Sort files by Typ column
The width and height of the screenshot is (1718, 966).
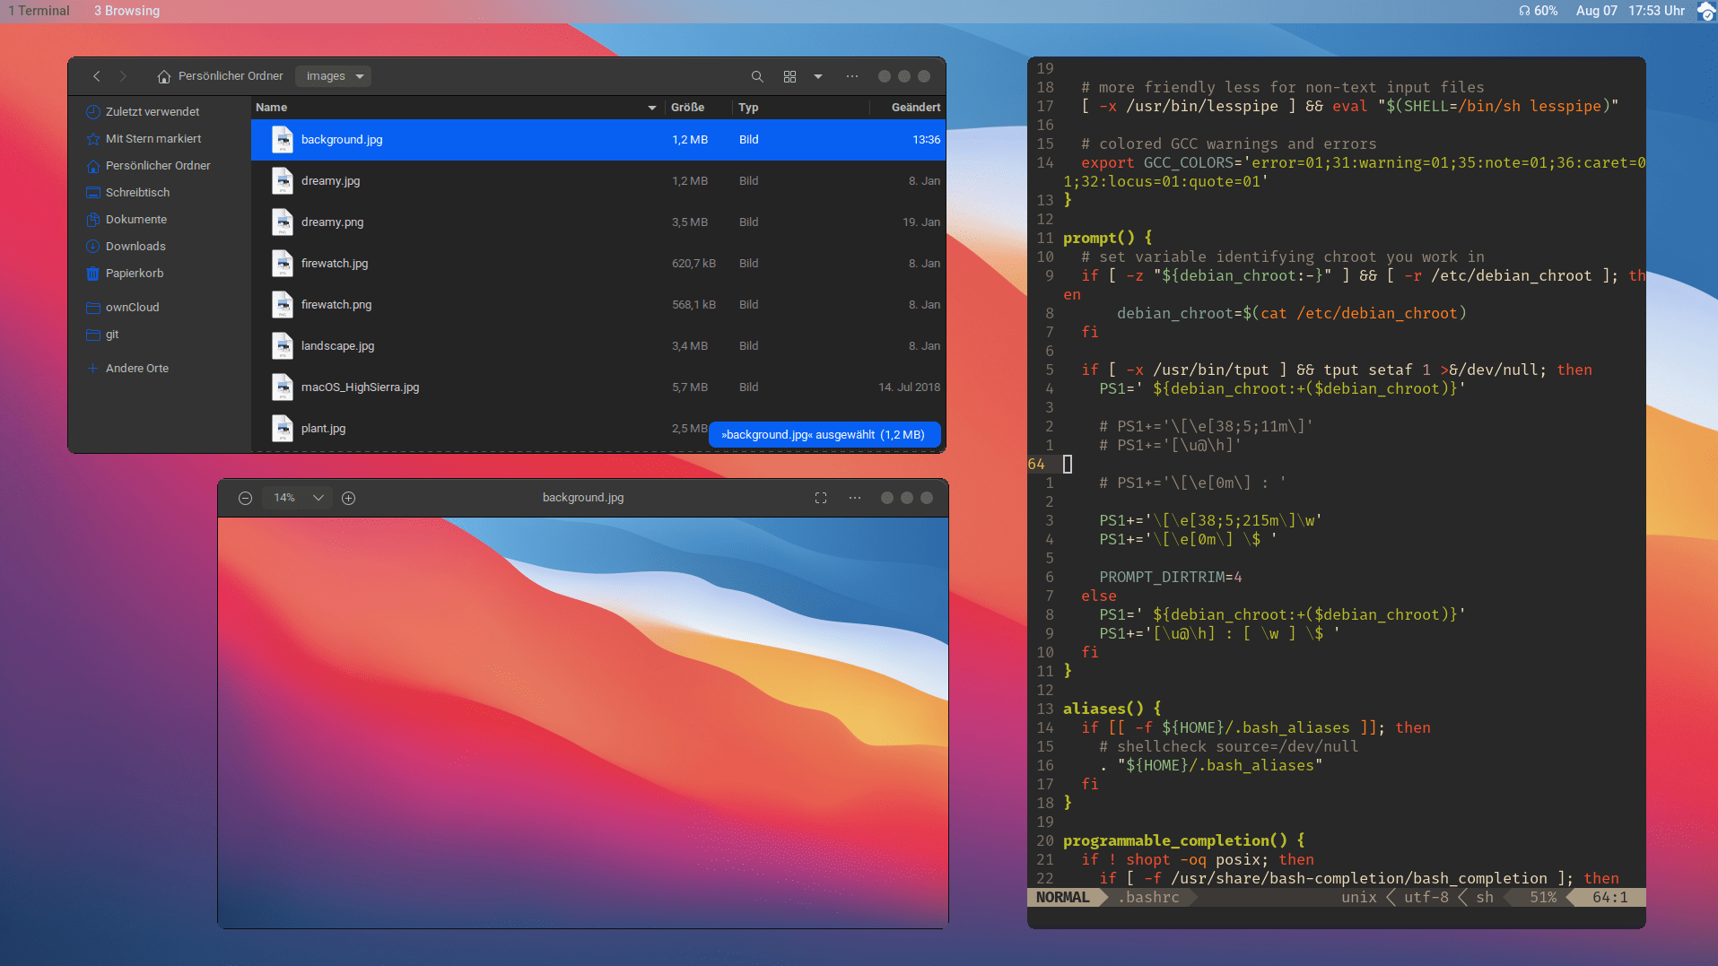click(x=800, y=108)
